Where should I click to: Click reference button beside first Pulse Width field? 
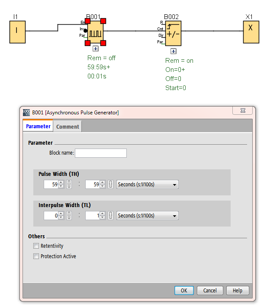pos(69,185)
